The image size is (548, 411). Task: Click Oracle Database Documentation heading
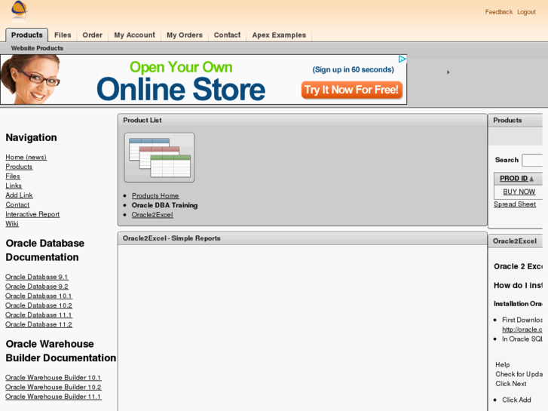(44, 250)
